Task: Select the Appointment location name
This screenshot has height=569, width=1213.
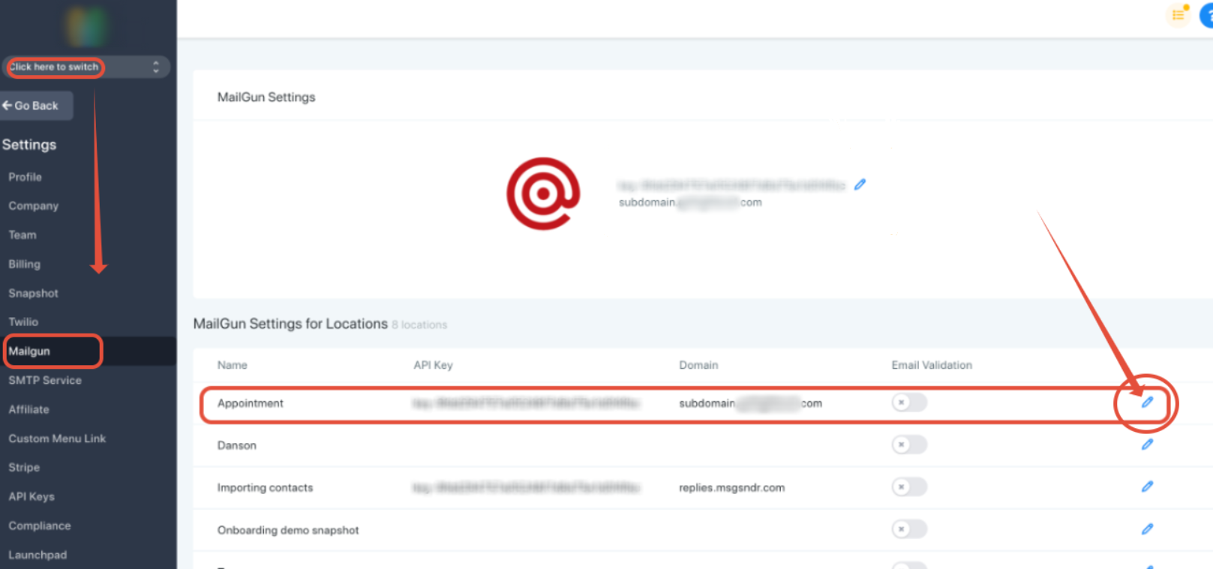Action: [x=250, y=403]
